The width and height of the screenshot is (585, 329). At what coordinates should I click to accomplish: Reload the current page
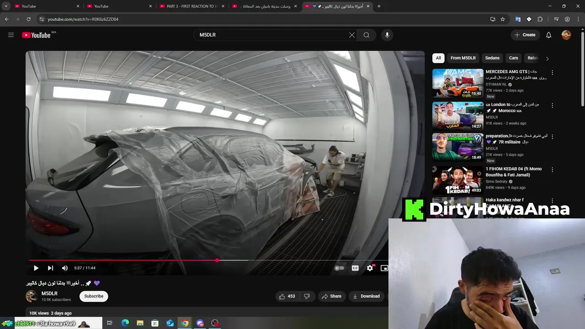click(x=28, y=19)
